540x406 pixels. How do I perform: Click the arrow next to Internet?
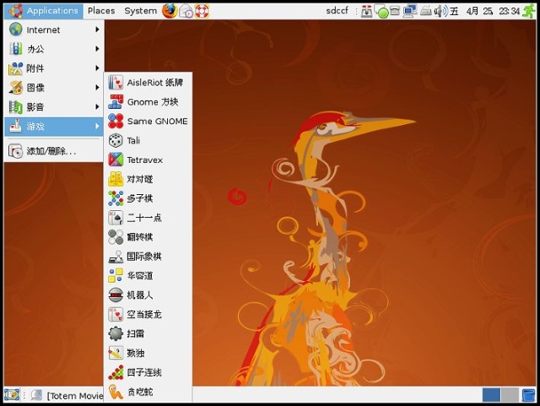coord(98,30)
